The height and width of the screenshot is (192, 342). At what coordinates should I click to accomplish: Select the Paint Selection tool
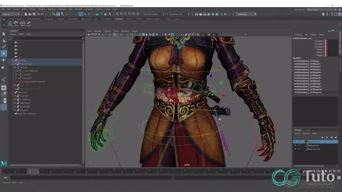[4, 47]
